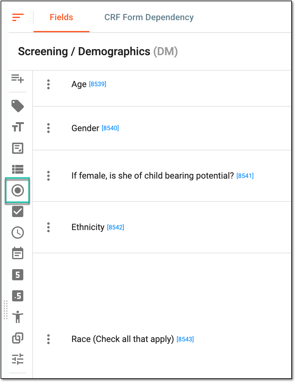Viewport: 295px width, 382px height.
Task: Click the Race field ID link 8543
Action: (185, 339)
